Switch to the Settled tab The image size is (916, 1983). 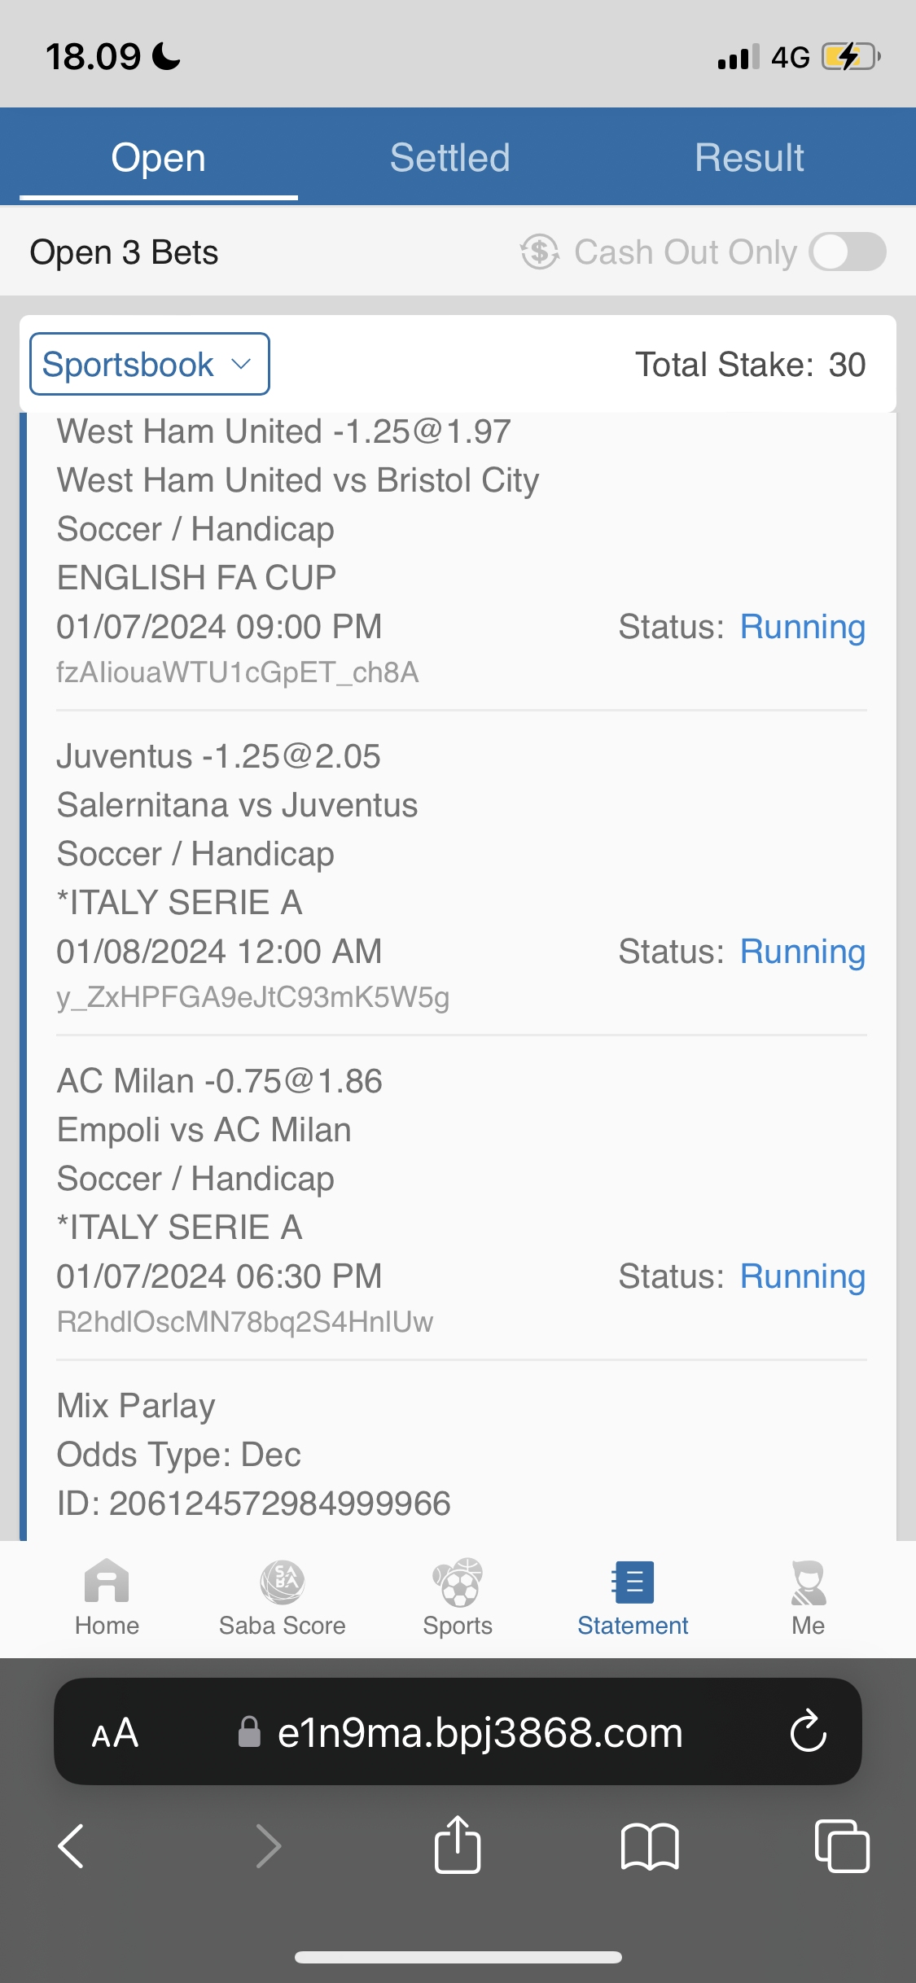[449, 158]
